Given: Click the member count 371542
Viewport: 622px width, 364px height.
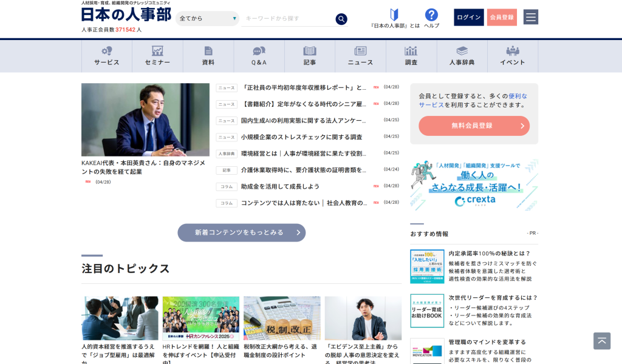Looking at the screenshot, I should [125, 30].
